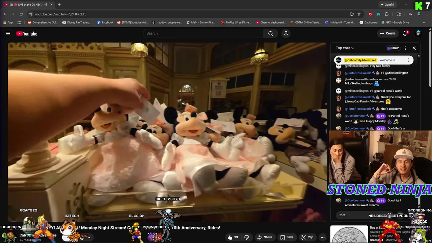Click the @MikeSkellington Hey Cab family message
Image resolution: width=432 pixels, height=243 pixels.
[367, 66]
